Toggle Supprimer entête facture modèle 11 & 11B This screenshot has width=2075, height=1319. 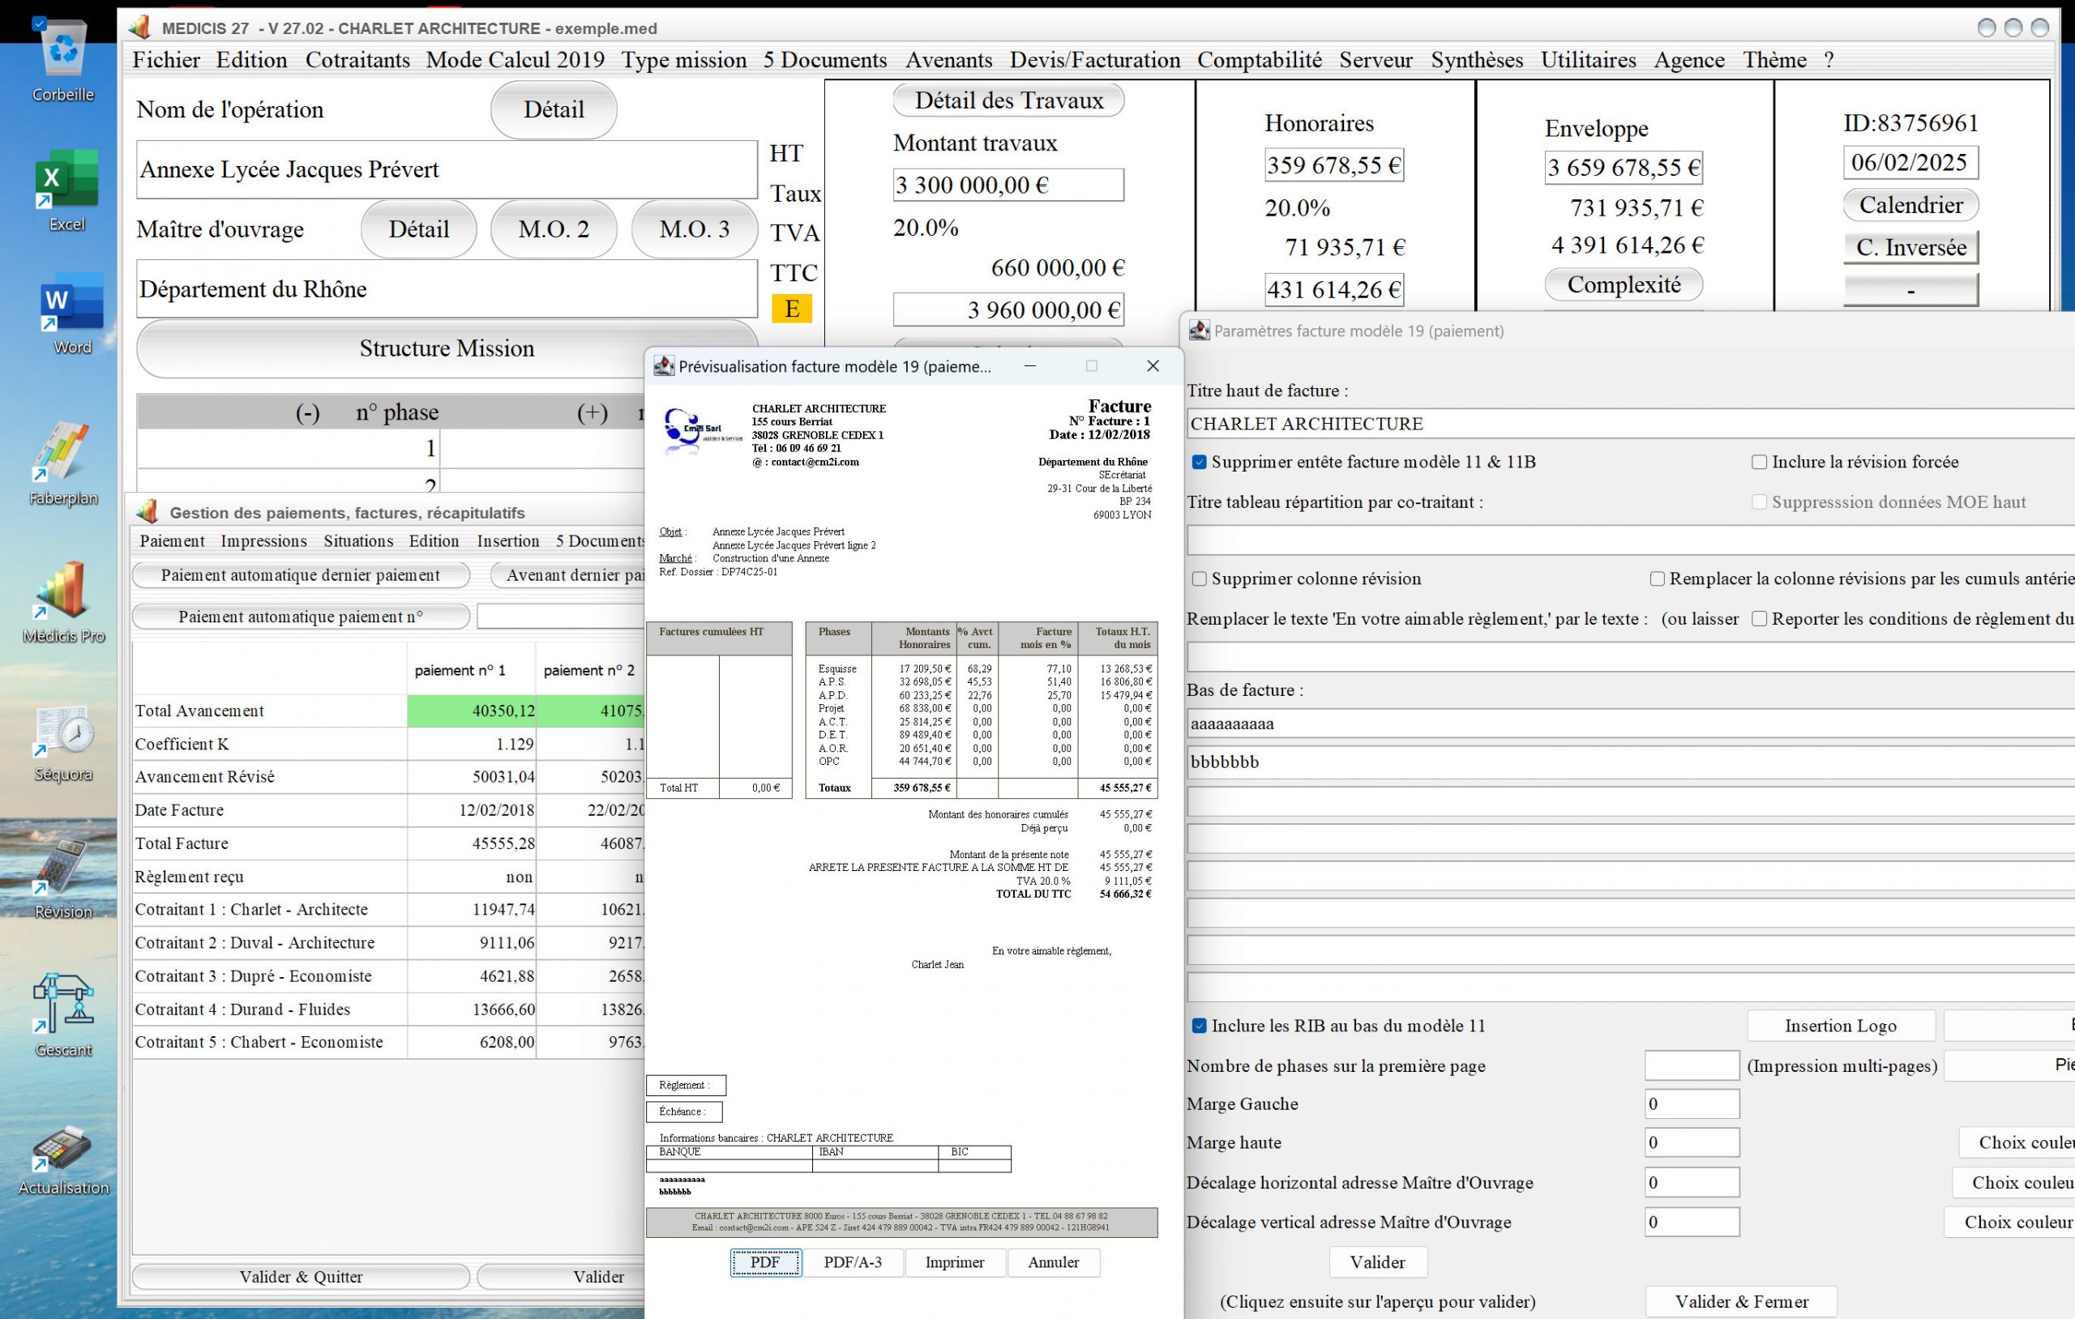[1199, 462]
